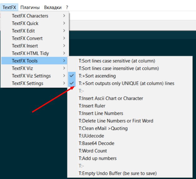Choose T:Insert Ruler
Image resolution: width=196 pixels, height=179 pixels.
(130, 106)
